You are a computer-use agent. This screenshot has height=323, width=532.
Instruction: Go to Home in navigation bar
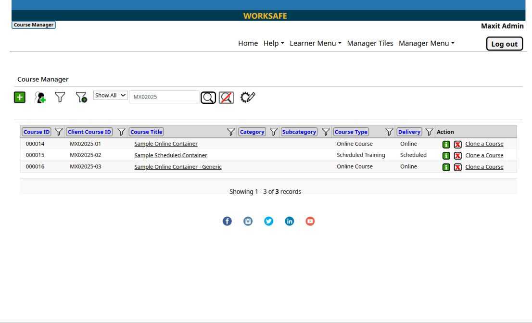(248, 43)
